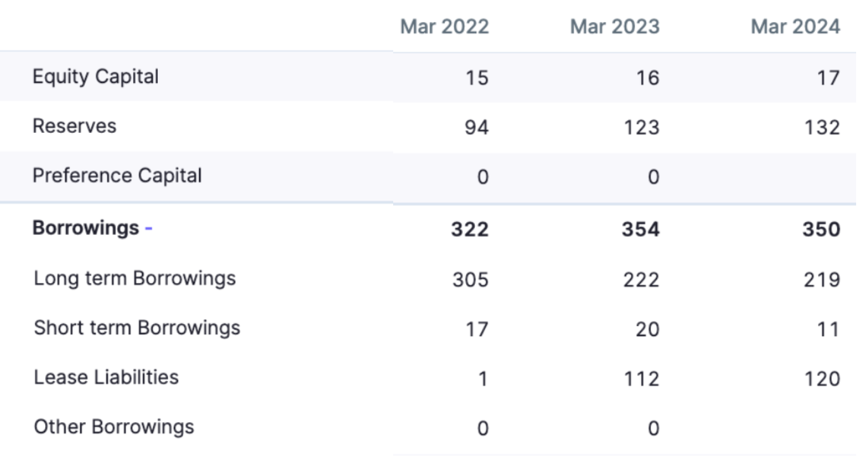Viewport: 865px width, 457px height.
Task: Click Reserves value 132 for Mar 2024
Action: (x=823, y=127)
